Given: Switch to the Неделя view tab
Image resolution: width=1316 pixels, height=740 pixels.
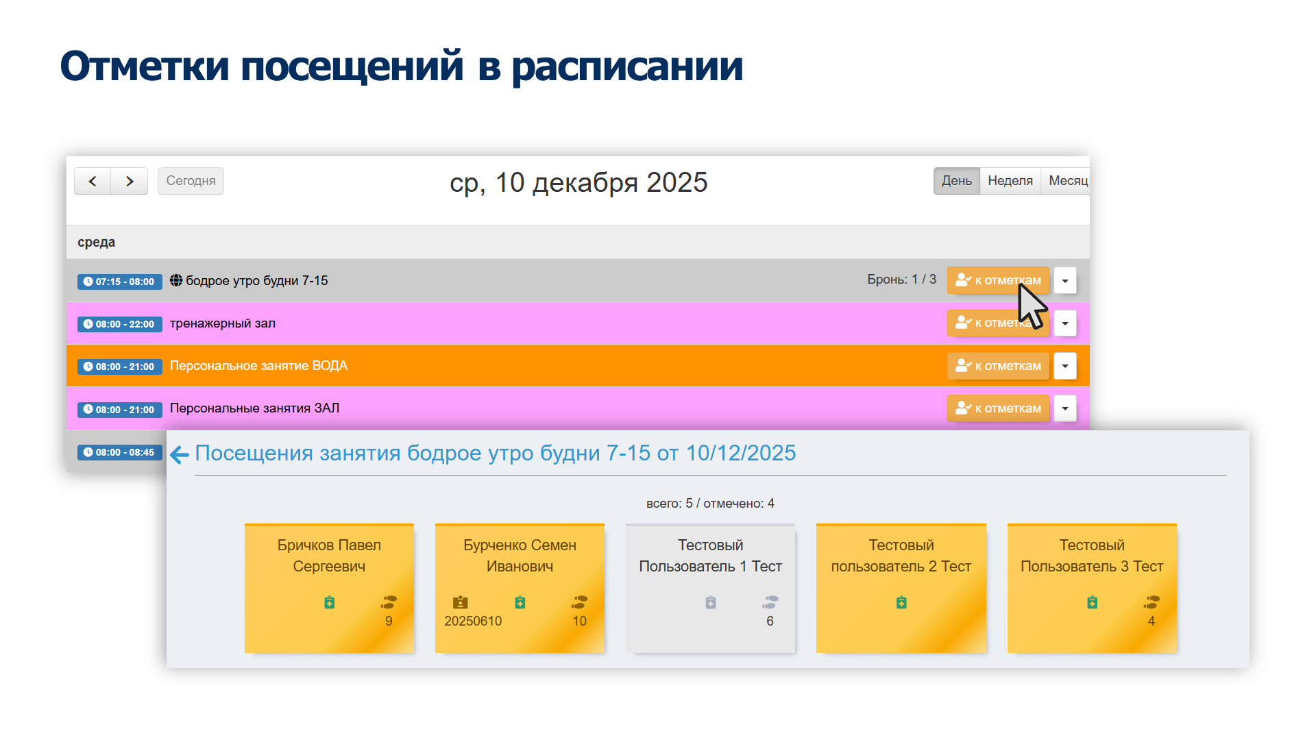Looking at the screenshot, I should [x=1010, y=181].
